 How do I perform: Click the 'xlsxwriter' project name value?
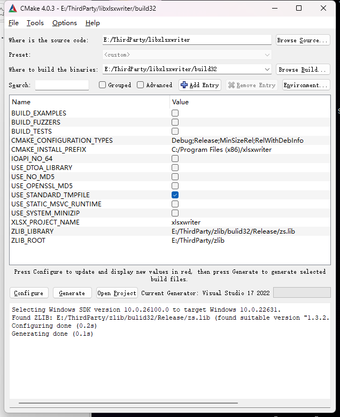(x=186, y=222)
